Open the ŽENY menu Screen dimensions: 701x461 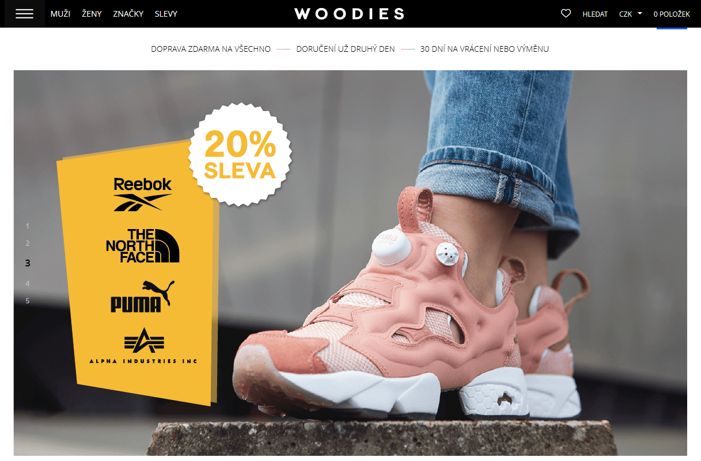click(92, 14)
